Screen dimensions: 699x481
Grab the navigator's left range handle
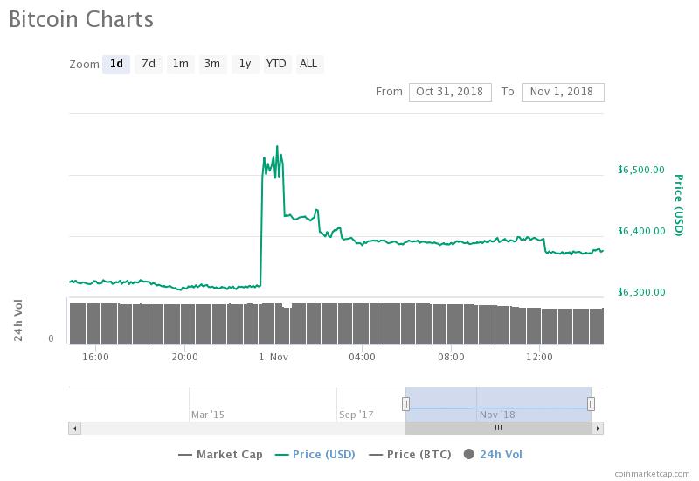point(405,404)
